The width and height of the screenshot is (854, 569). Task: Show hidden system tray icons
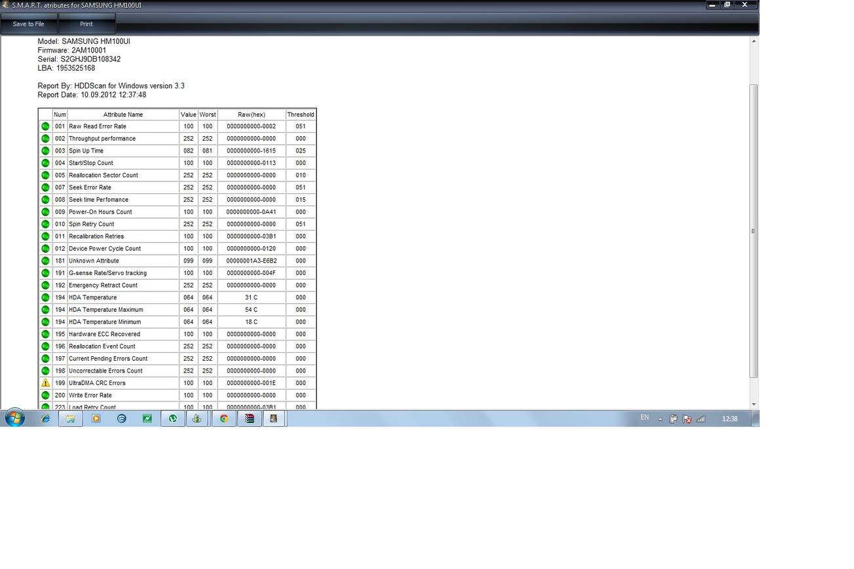click(660, 419)
